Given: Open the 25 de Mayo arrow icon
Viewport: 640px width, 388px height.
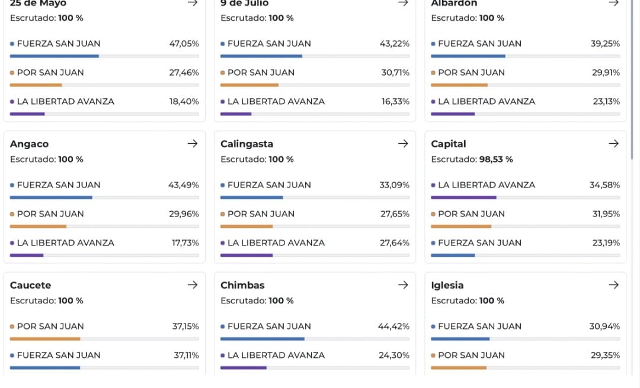Looking at the screenshot, I should [x=193, y=3].
